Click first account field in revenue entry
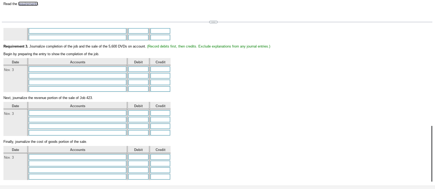The height and width of the screenshot is (189, 435). (77, 113)
